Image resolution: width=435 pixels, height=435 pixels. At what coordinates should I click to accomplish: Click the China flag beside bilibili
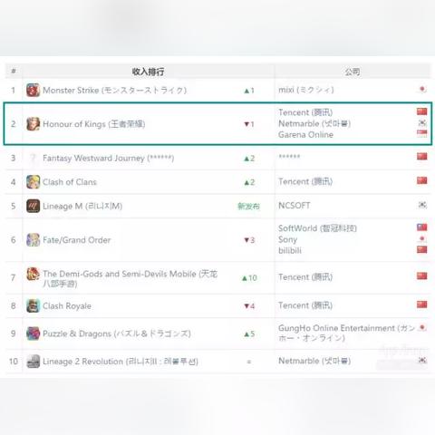pyautogui.click(x=422, y=249)
